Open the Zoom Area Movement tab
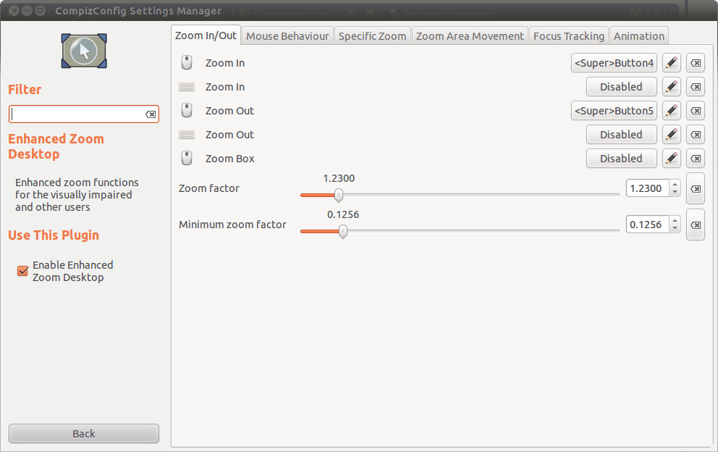This screenshot has width=718, height=452. [470, 35]
